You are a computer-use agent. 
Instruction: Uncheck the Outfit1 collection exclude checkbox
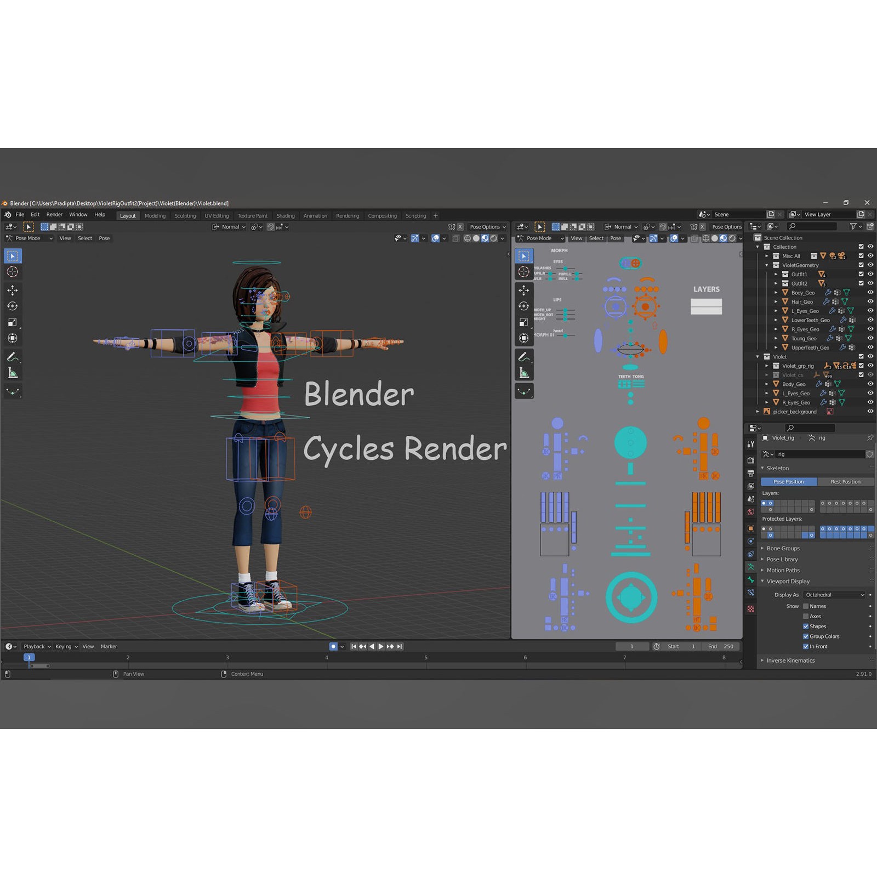(x=861, y=275)
